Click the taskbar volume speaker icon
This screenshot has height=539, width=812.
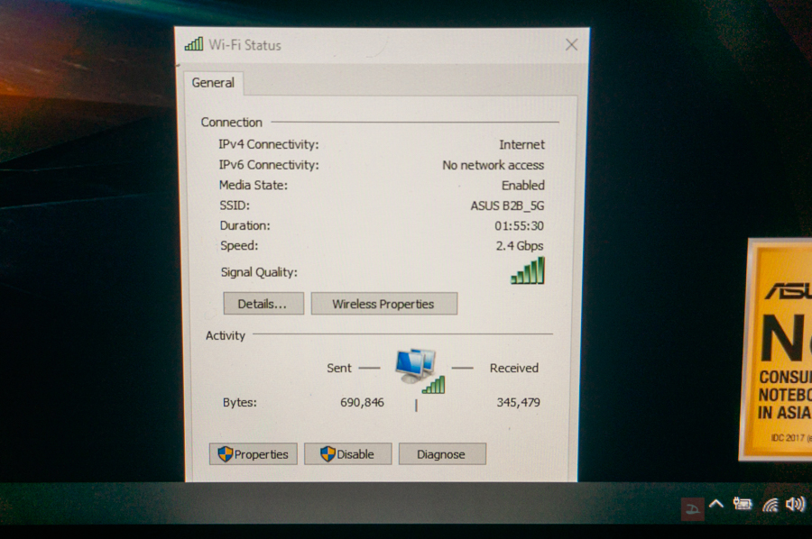[795, 505]
